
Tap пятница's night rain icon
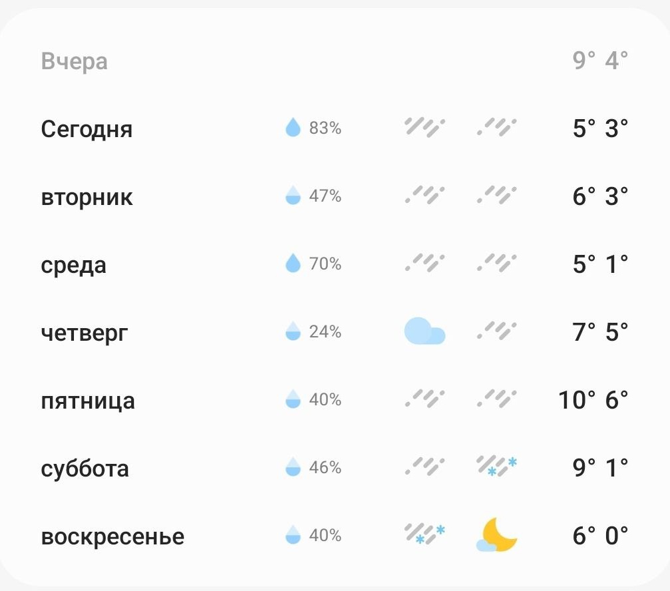click(496, 399)
